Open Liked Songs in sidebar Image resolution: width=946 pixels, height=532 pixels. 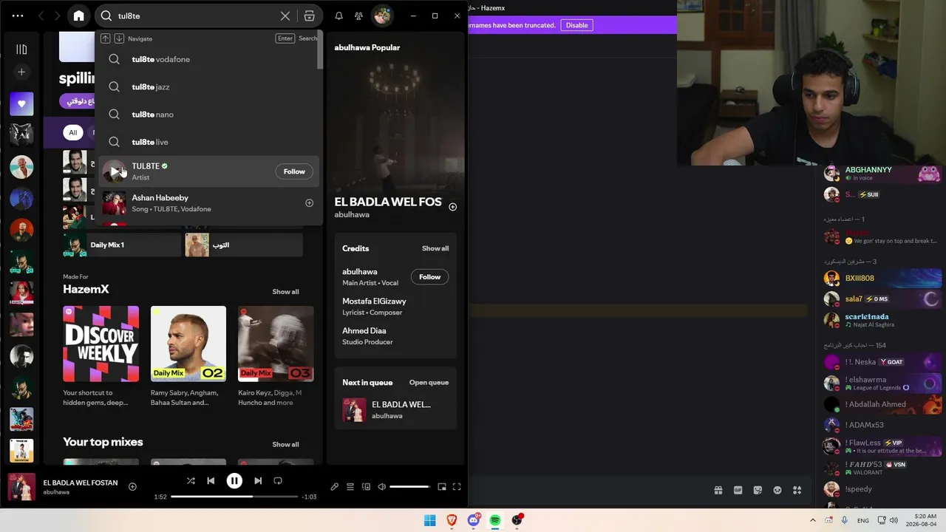pyautogui.click(x=21, y=104)
